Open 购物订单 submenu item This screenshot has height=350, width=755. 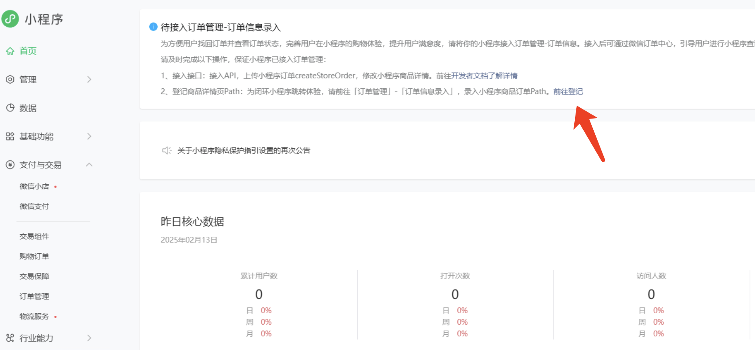pos(34,256)
